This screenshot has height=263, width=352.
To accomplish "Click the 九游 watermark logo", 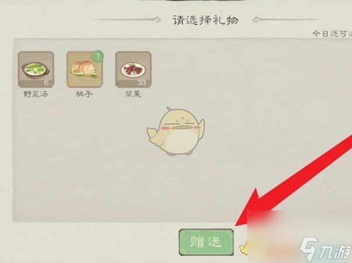I will point(325,249).
